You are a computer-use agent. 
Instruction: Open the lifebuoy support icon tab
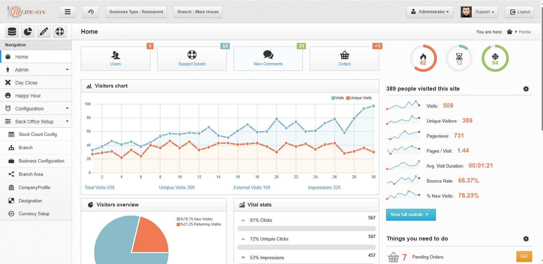(x=60, y=32)
